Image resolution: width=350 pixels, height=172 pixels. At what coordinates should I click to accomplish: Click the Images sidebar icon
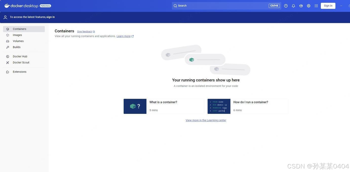pos(8,35)
